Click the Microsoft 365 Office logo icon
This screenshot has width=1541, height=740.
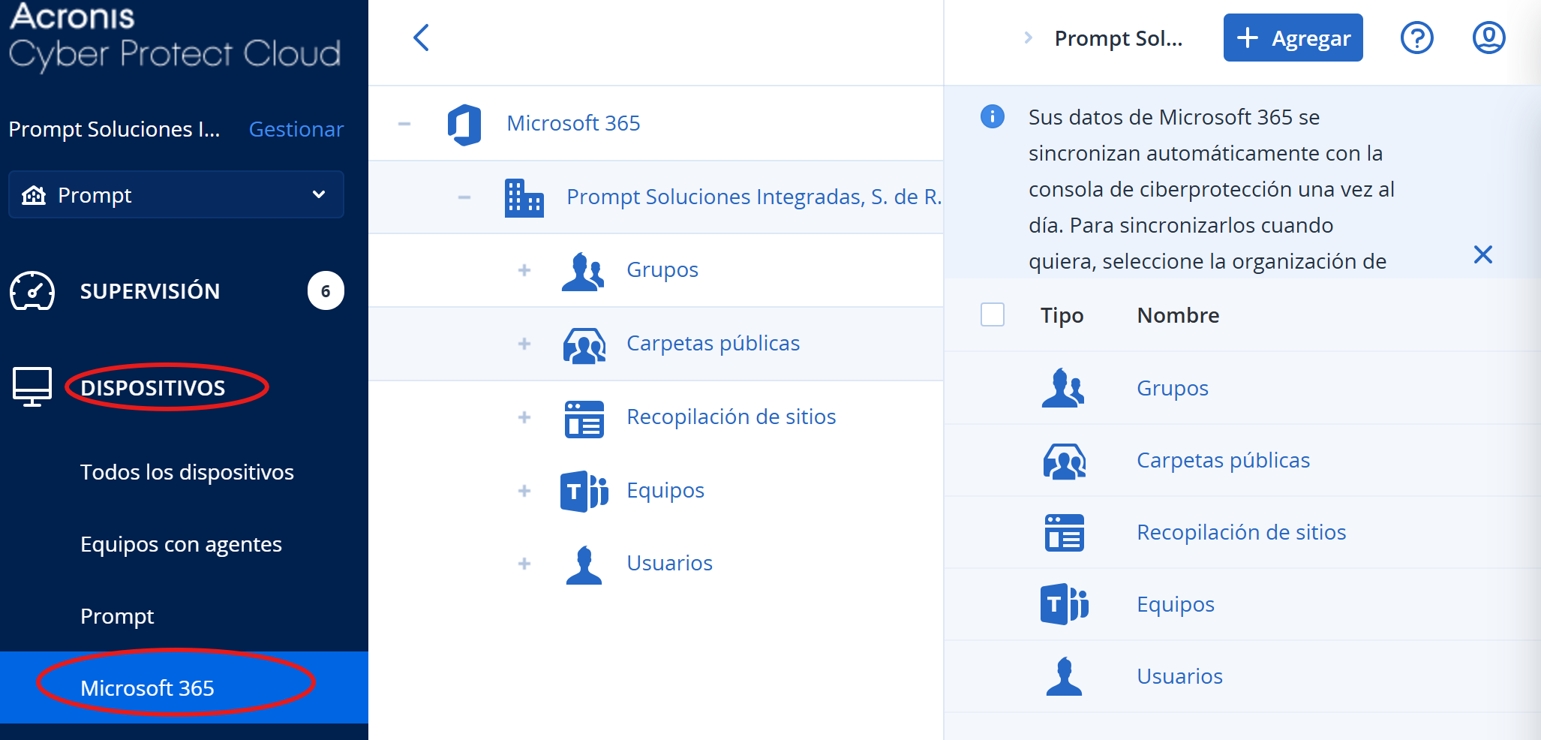pos(464,124)
